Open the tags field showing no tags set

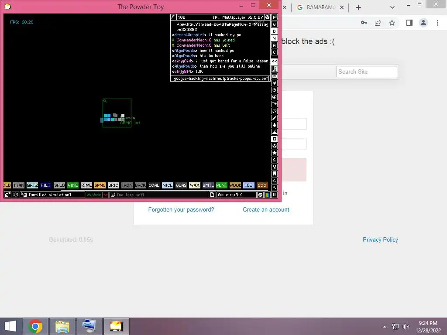point(159,195)
